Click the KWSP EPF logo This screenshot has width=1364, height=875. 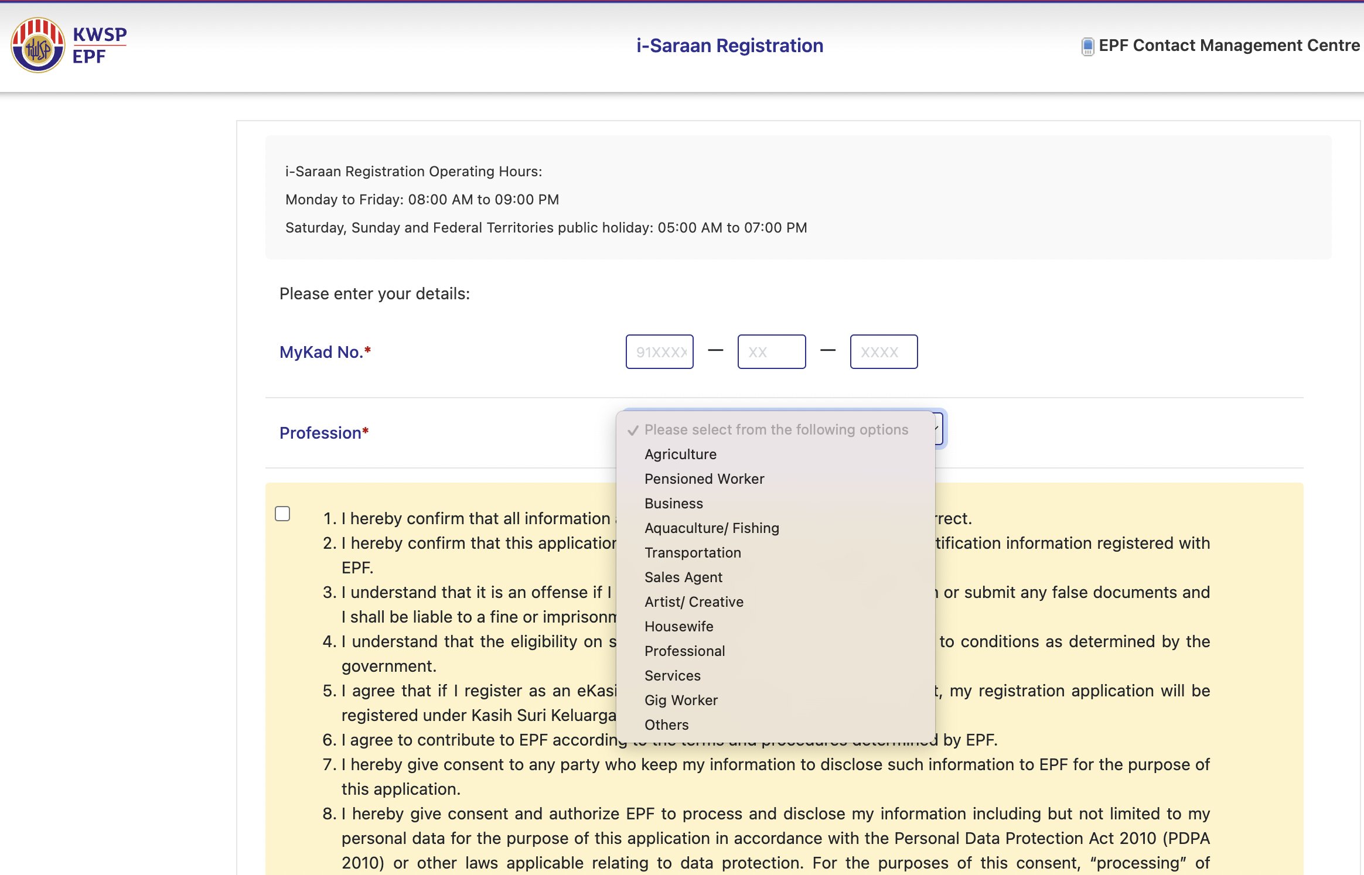click(x=69, y=45)
